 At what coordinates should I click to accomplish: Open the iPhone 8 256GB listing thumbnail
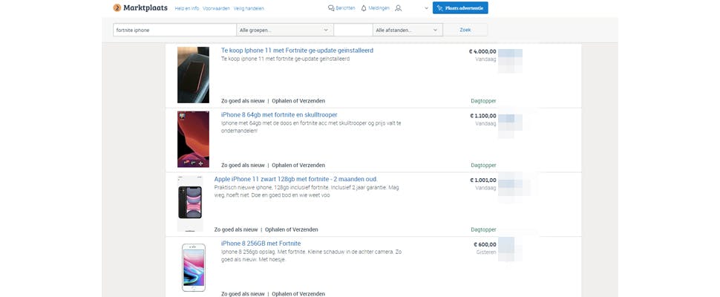click(x=193, y=267)
